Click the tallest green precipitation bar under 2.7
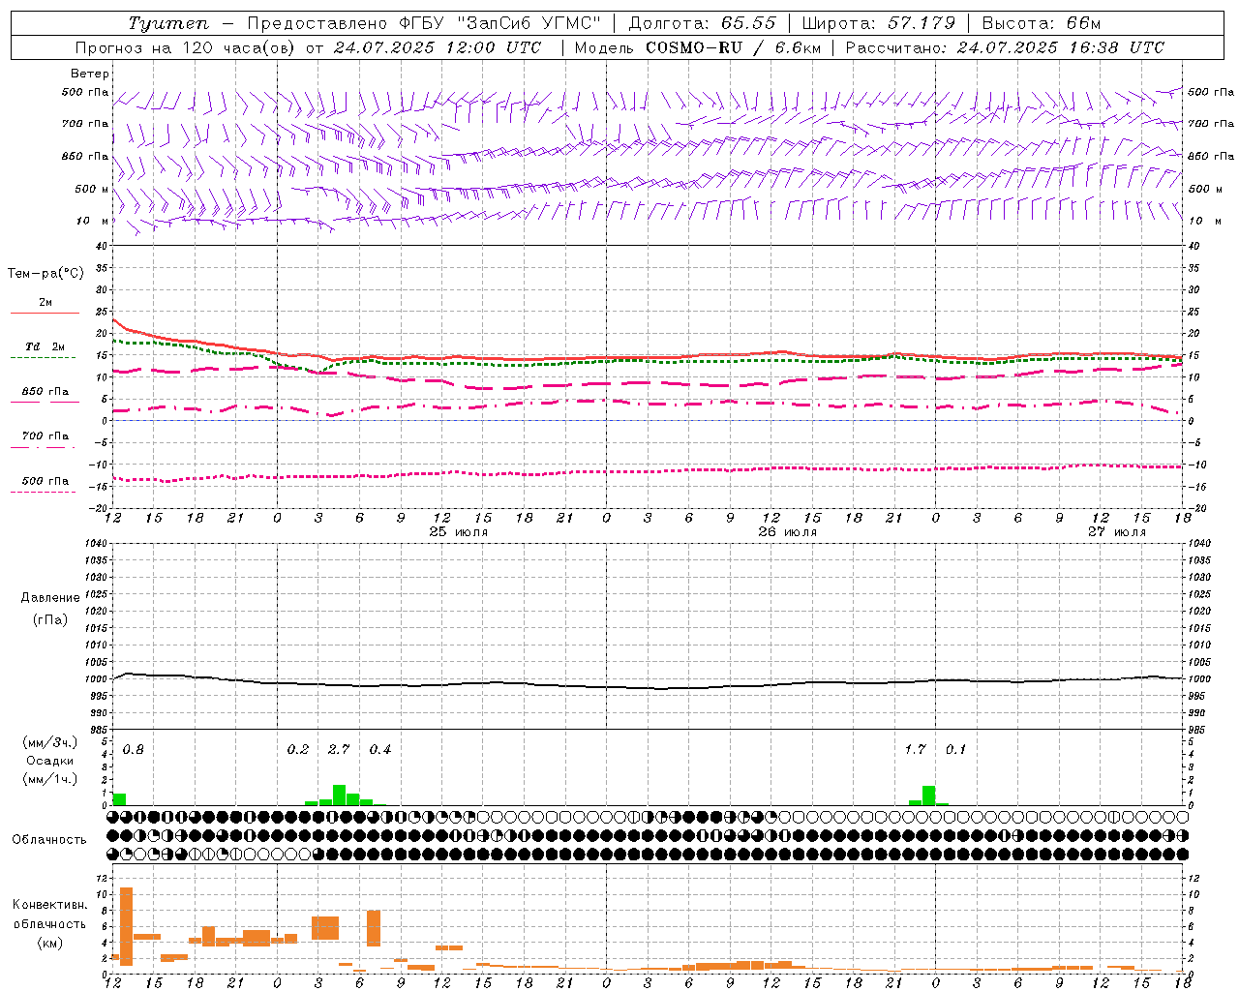The height and width of the screenshot is (991, 1239). coord(339,795)
